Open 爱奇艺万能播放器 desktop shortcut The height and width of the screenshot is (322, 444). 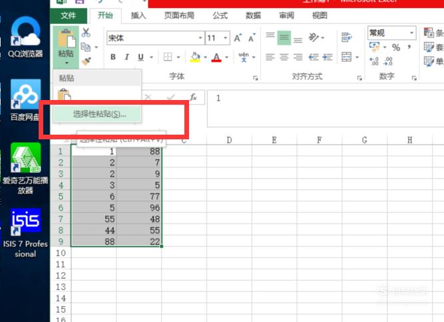click(25, 169)
